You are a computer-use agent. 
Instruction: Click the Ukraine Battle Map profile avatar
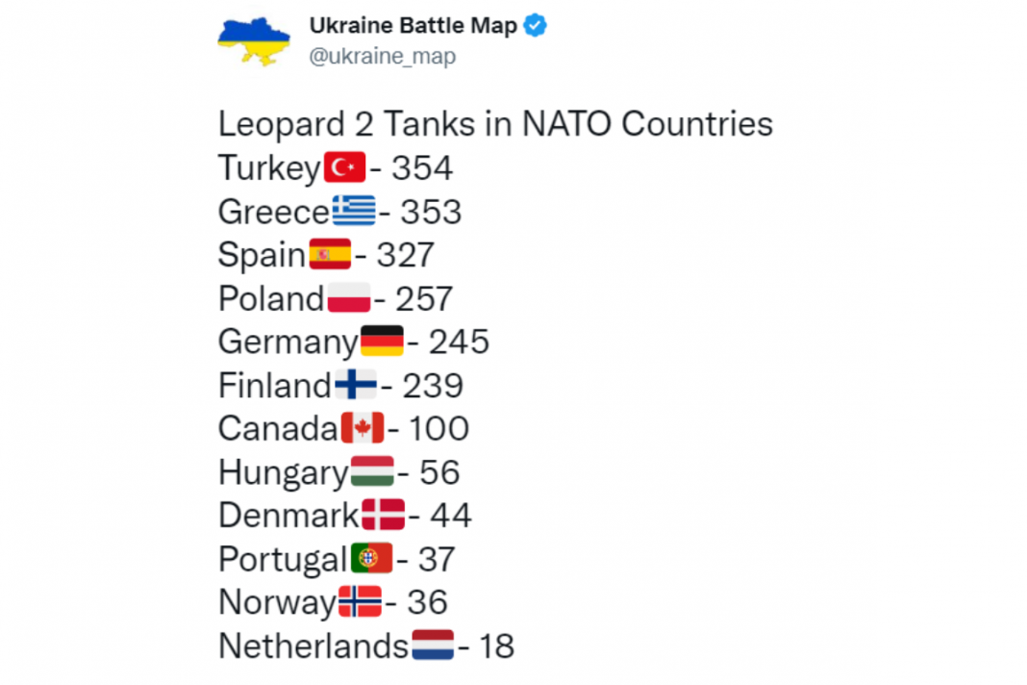tap(253, 40)
